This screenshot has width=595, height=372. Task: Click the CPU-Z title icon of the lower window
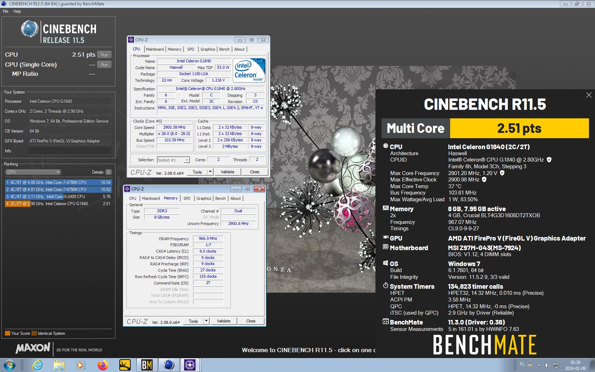[127, 189]
